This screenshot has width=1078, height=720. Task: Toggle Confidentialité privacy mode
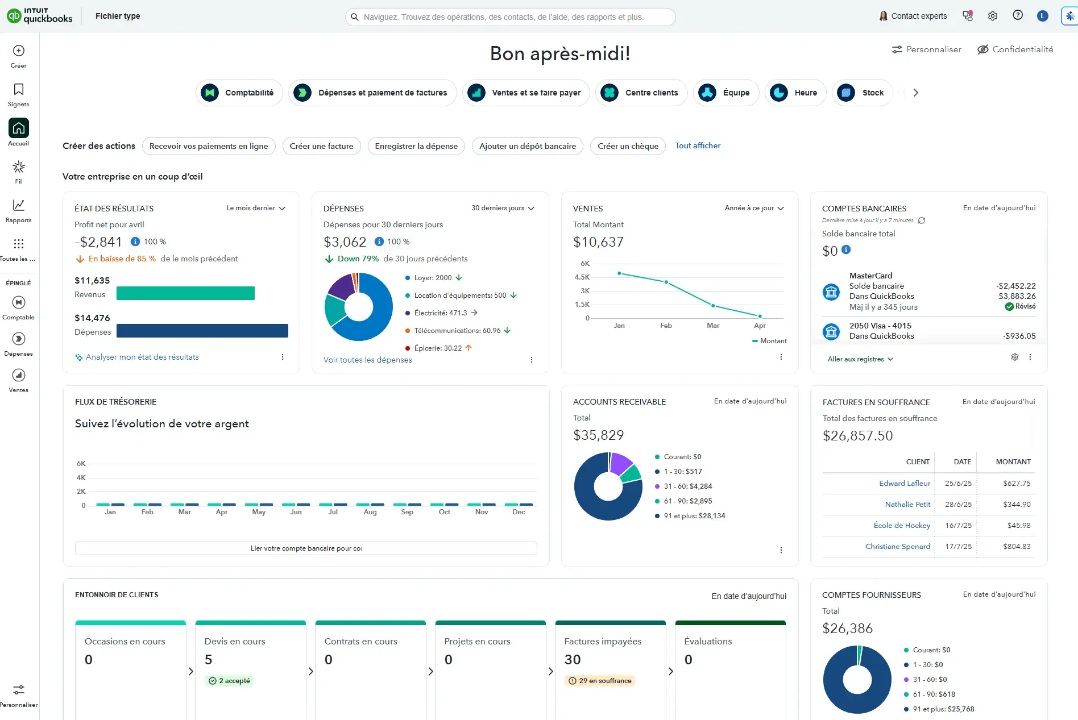tap(1015, 49)
